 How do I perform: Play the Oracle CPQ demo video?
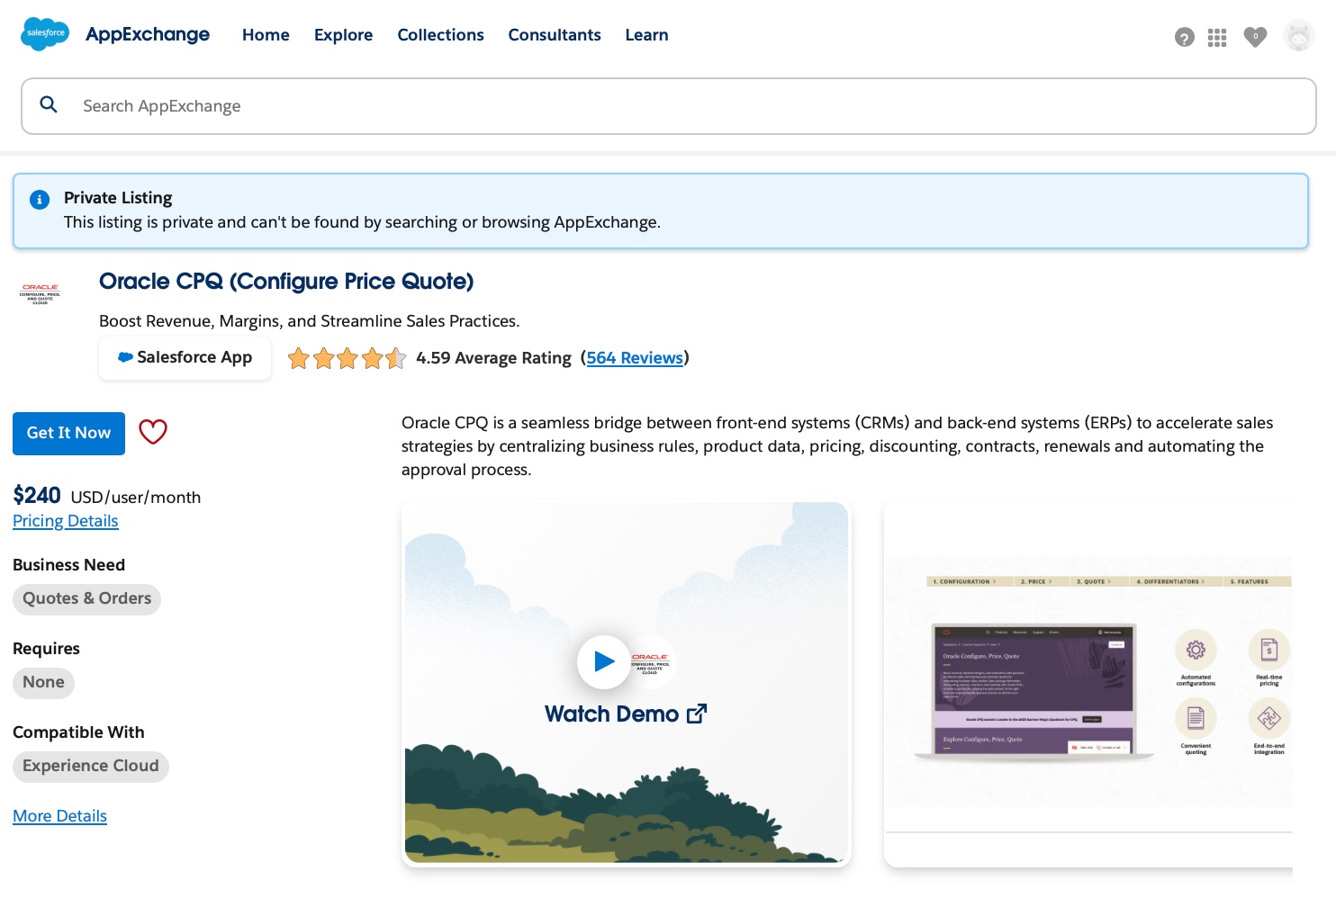(604, 662)
